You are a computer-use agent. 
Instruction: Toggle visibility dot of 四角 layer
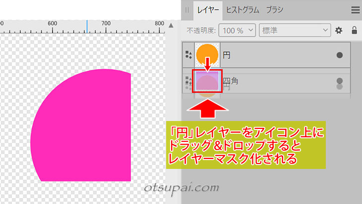tap(340, 81)
